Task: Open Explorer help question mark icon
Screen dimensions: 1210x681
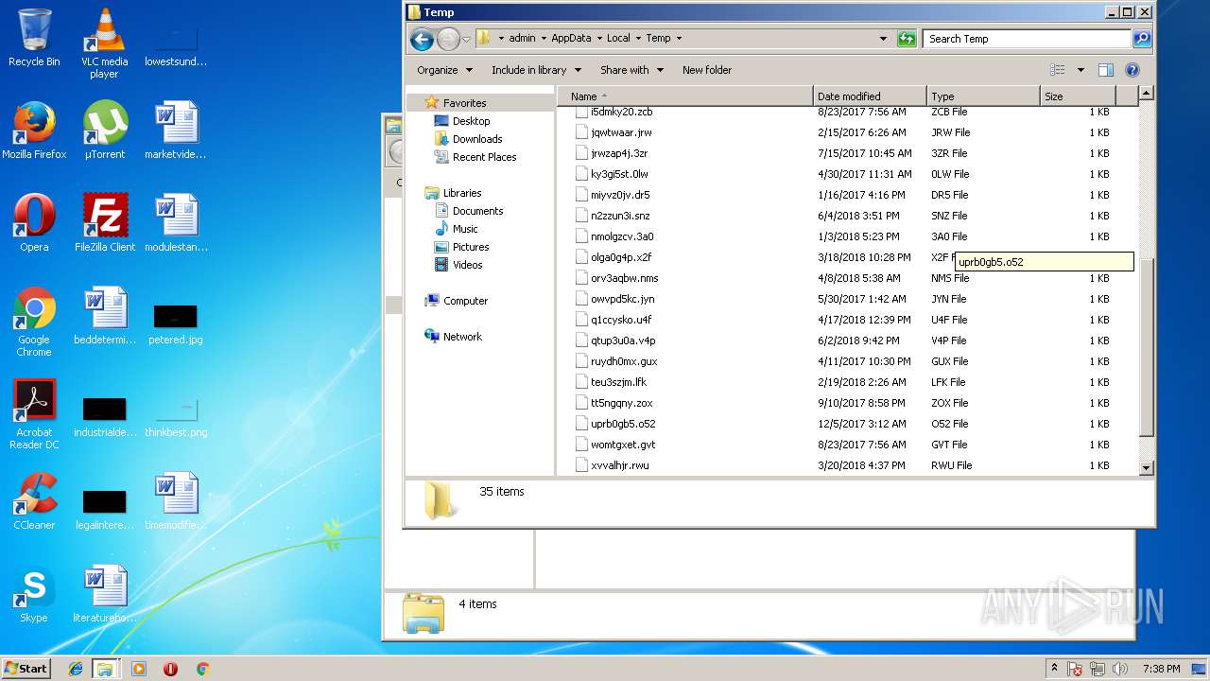Action: point(1132,70)
